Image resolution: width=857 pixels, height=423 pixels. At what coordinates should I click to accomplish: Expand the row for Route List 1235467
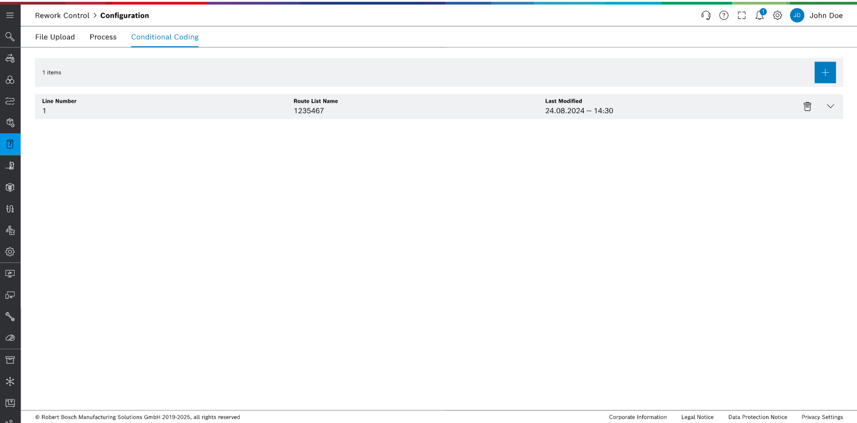click(830, 106)
